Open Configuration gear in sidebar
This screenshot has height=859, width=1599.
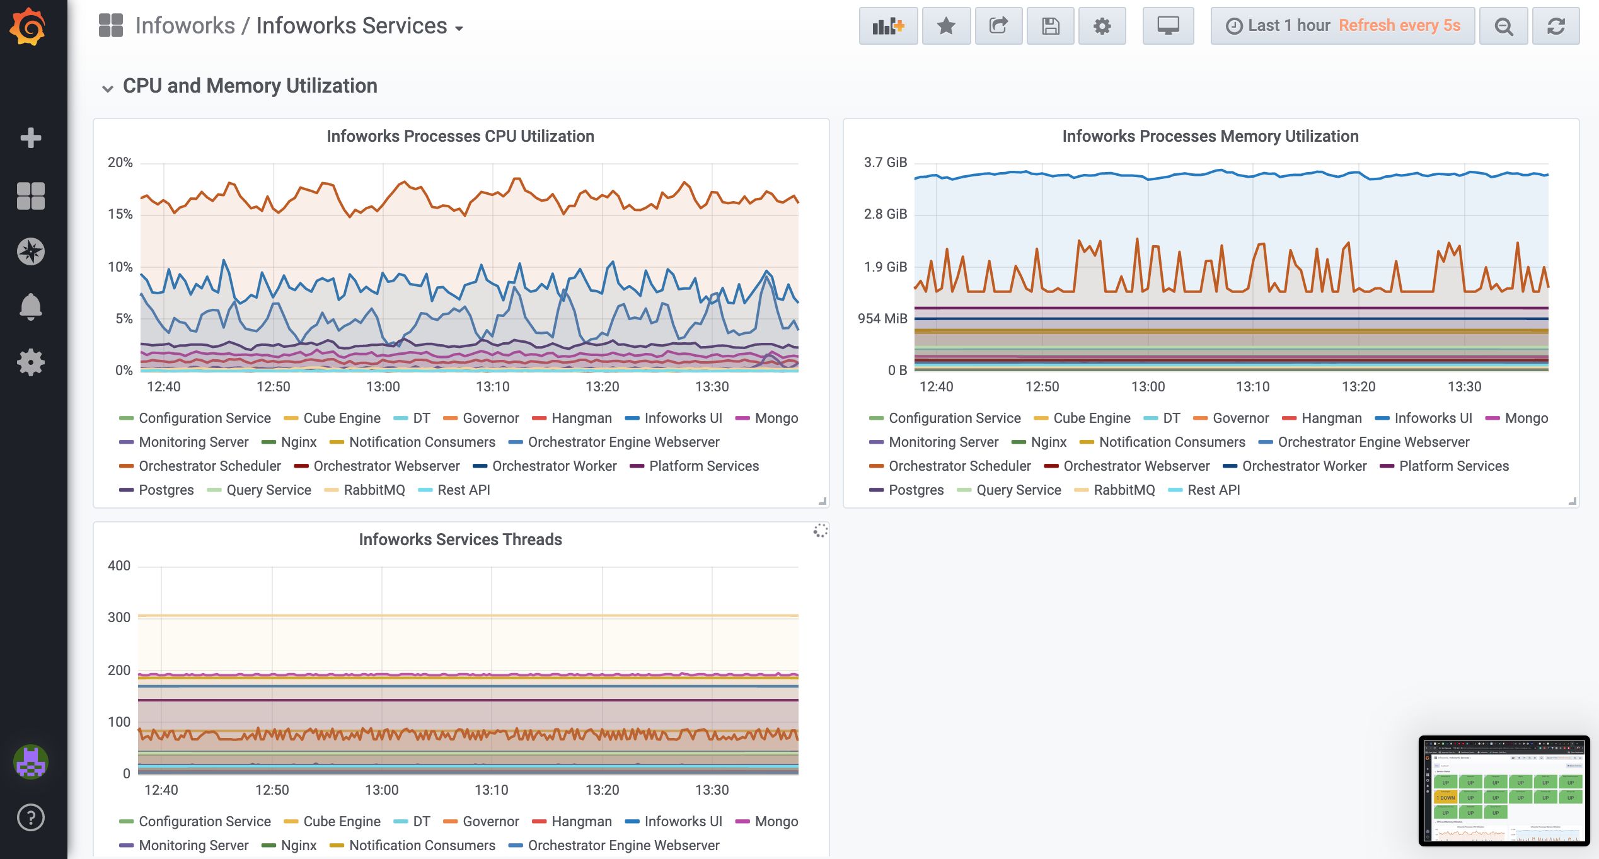(30, 362)
